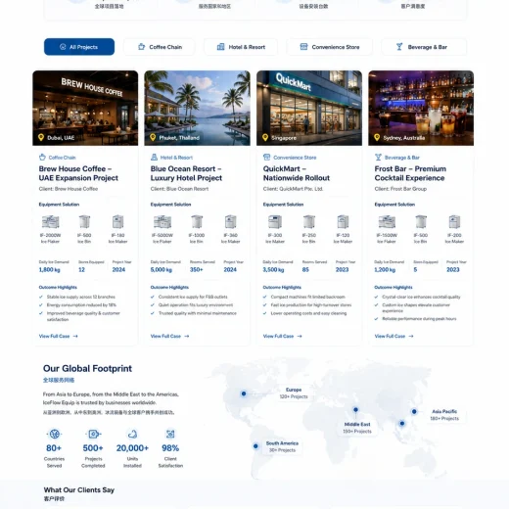Click the IF-2000W Ice Flaker equipment icon

pyautogui.click(x=51, y=222)
